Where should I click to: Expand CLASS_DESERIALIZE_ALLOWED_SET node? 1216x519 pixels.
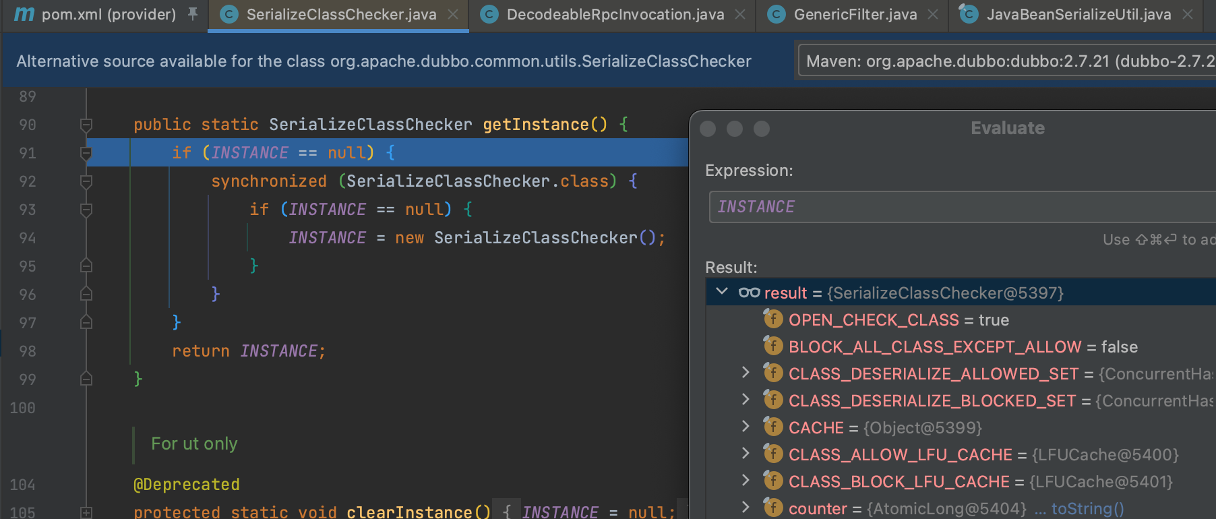[x=746, y=373]
